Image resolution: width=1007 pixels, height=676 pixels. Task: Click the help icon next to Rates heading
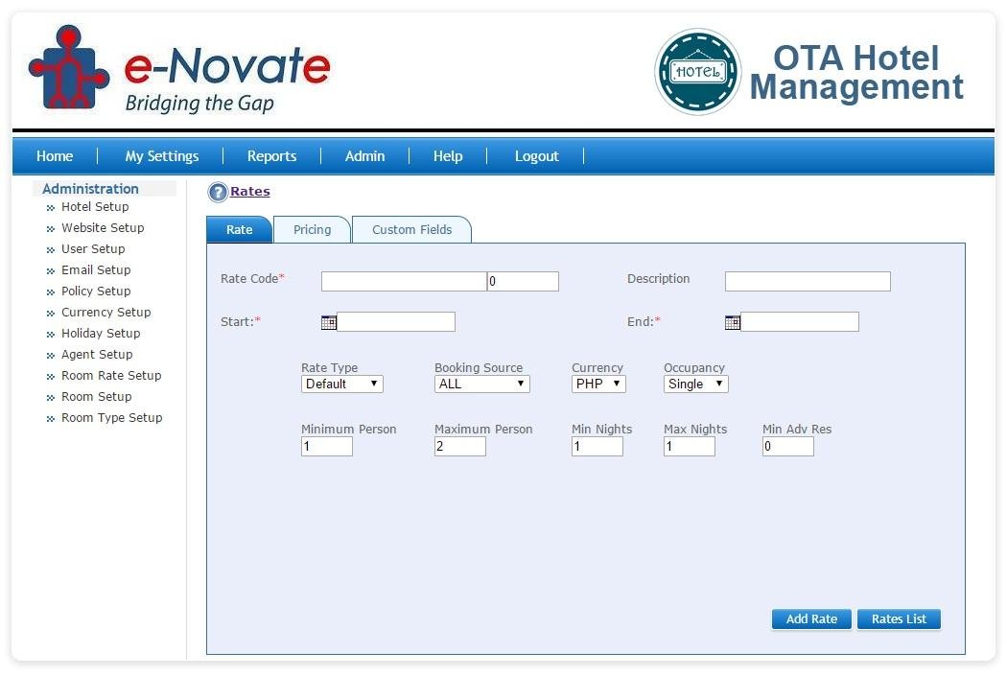tap(218, 191)
